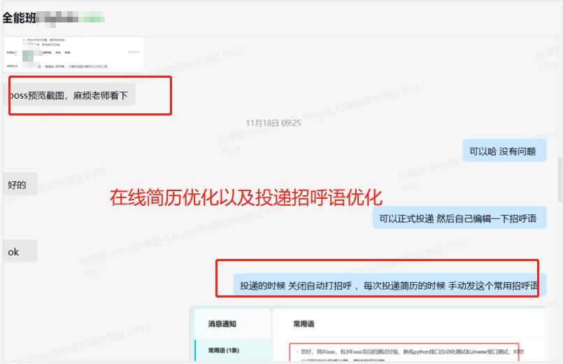Click the 全能班 chat title

coord(20,15)
